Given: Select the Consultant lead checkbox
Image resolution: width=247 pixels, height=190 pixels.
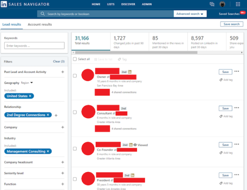Looking at the screenshot, I should (x=75, y=112).
